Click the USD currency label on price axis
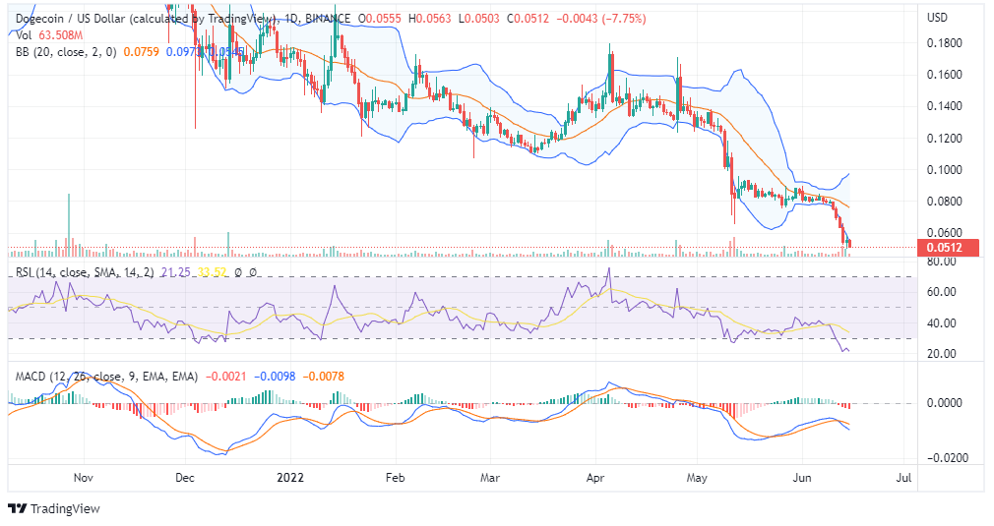The height and width of the screenshot is (526, 994). point(937,17)
